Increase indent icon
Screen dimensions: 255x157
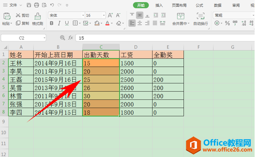click(164, 15)
